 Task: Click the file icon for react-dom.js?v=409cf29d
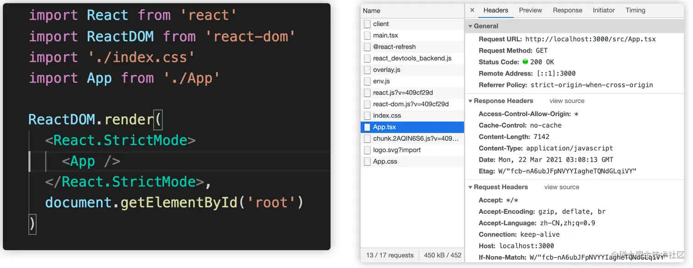367,104
